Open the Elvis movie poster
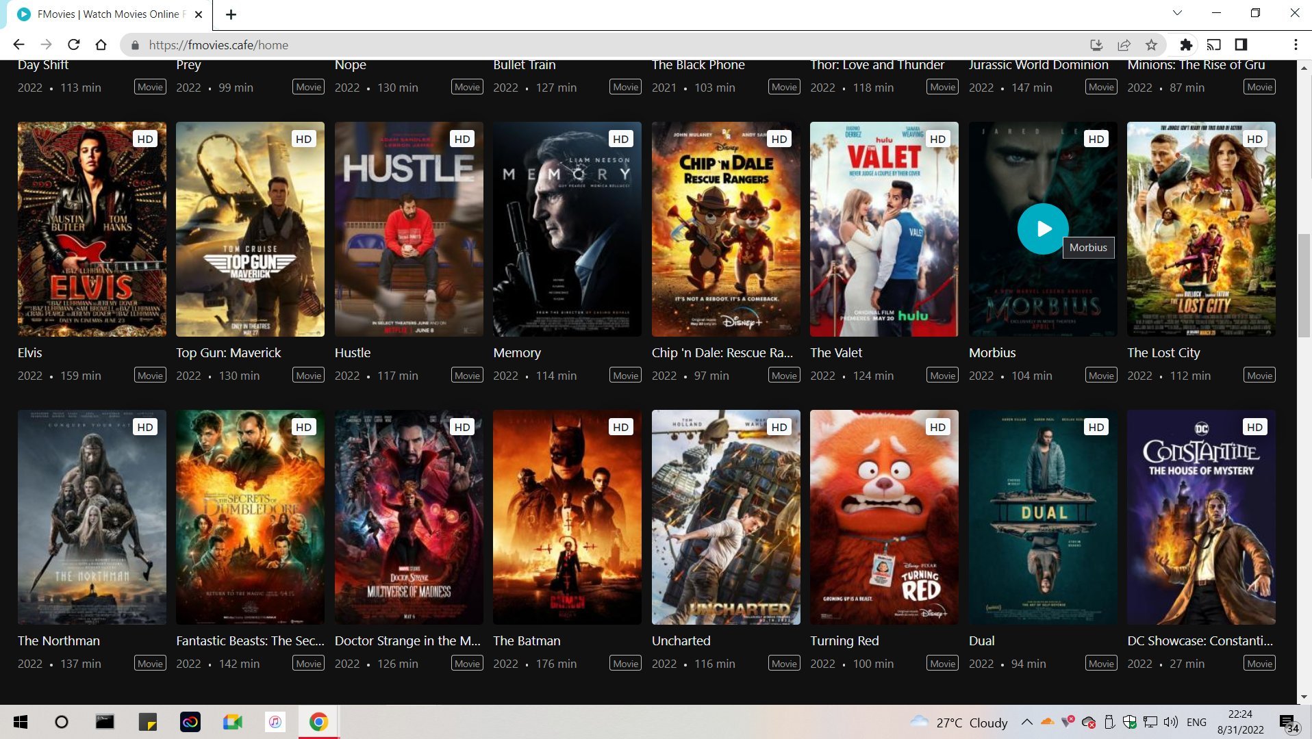 click(x=92, y=229)
